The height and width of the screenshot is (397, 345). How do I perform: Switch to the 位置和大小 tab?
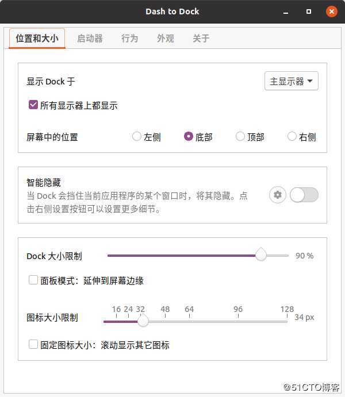click(37, 38)
